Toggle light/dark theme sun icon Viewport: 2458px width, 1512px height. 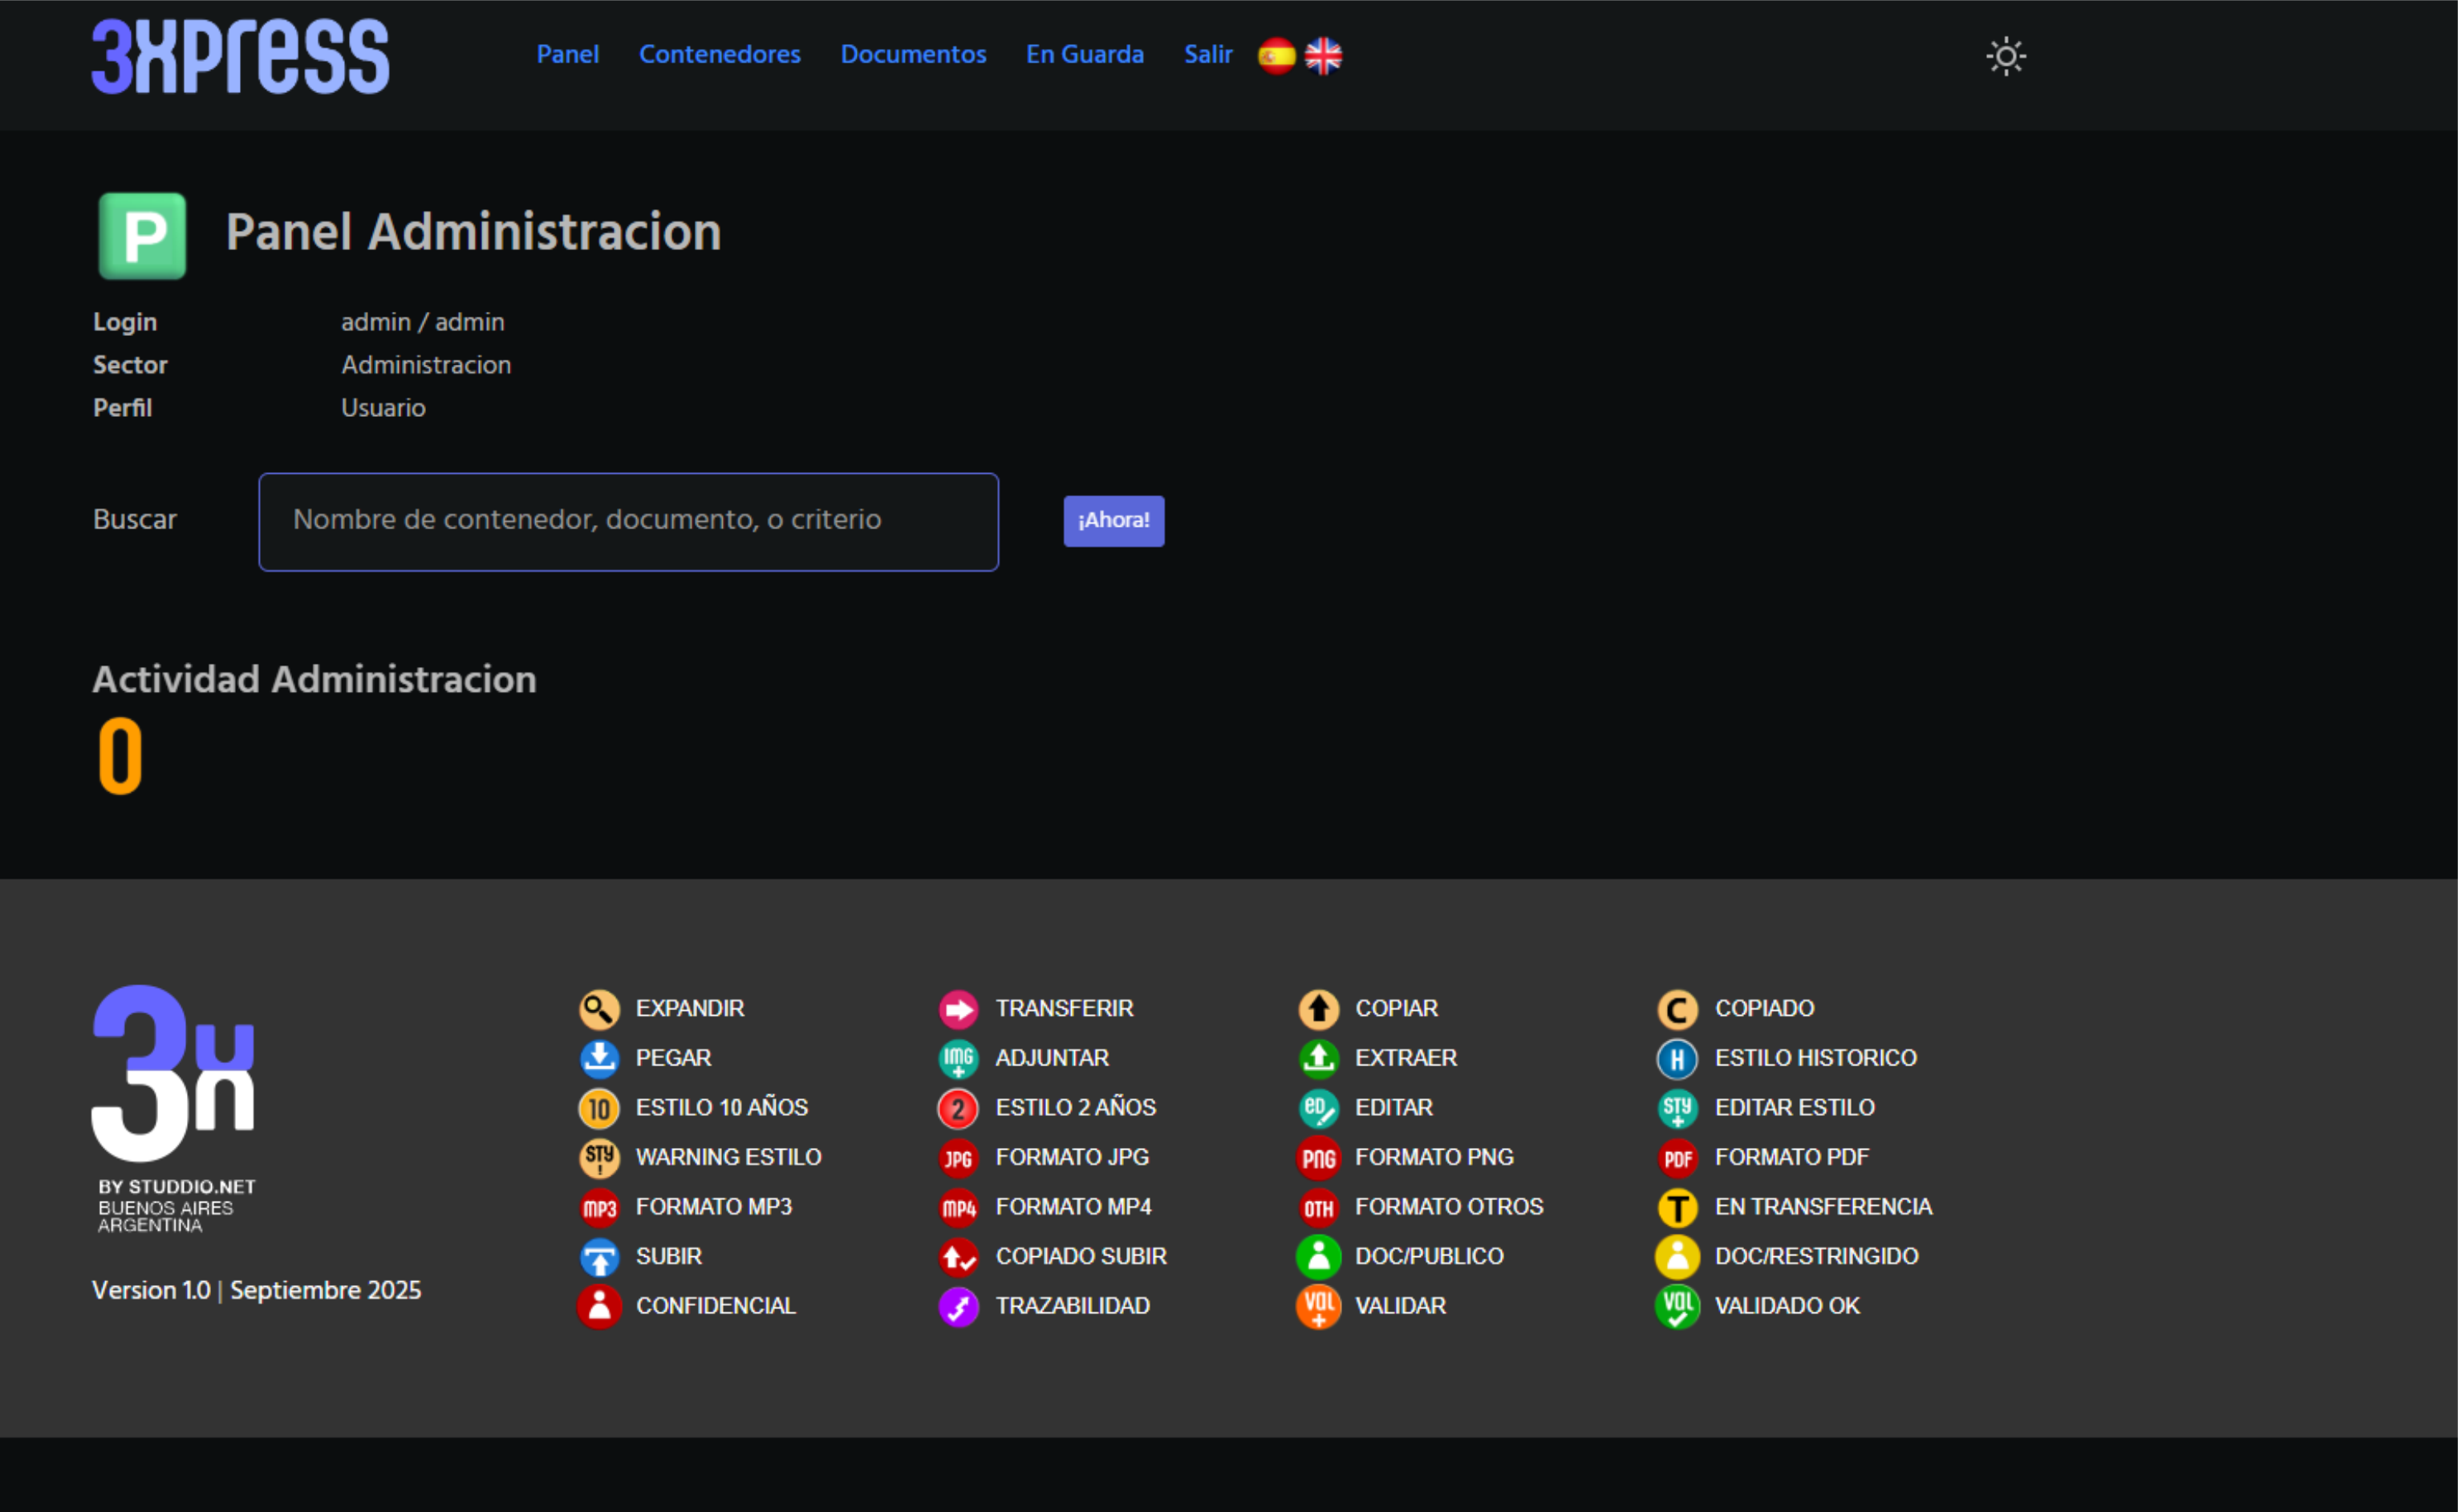[2005, 56]
